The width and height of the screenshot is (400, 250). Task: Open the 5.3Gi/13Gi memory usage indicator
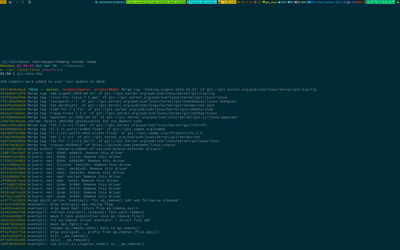pyautogui.click(x=227, y=2)
